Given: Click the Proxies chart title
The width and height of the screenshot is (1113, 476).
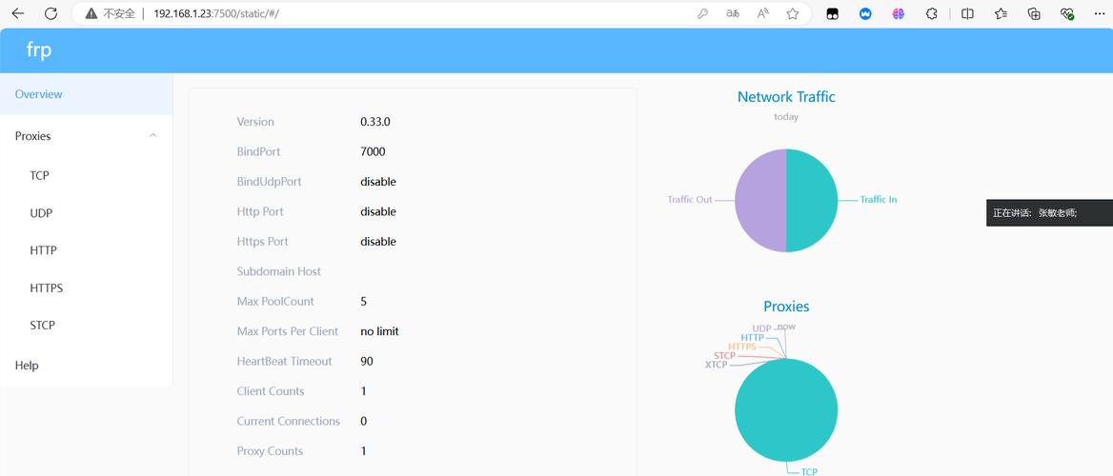Looking at the screenshot, I should [786, 307].
